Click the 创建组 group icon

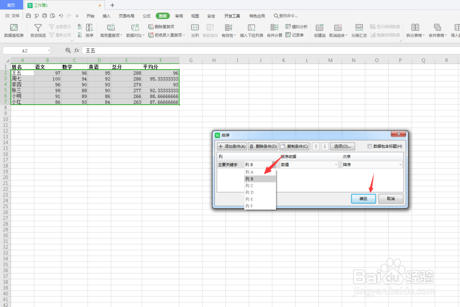[320, 28]
